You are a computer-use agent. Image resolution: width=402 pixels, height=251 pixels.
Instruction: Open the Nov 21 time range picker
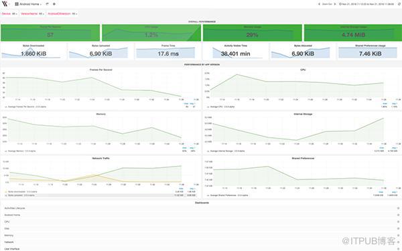pyautogui.click(x=366, y=4)
